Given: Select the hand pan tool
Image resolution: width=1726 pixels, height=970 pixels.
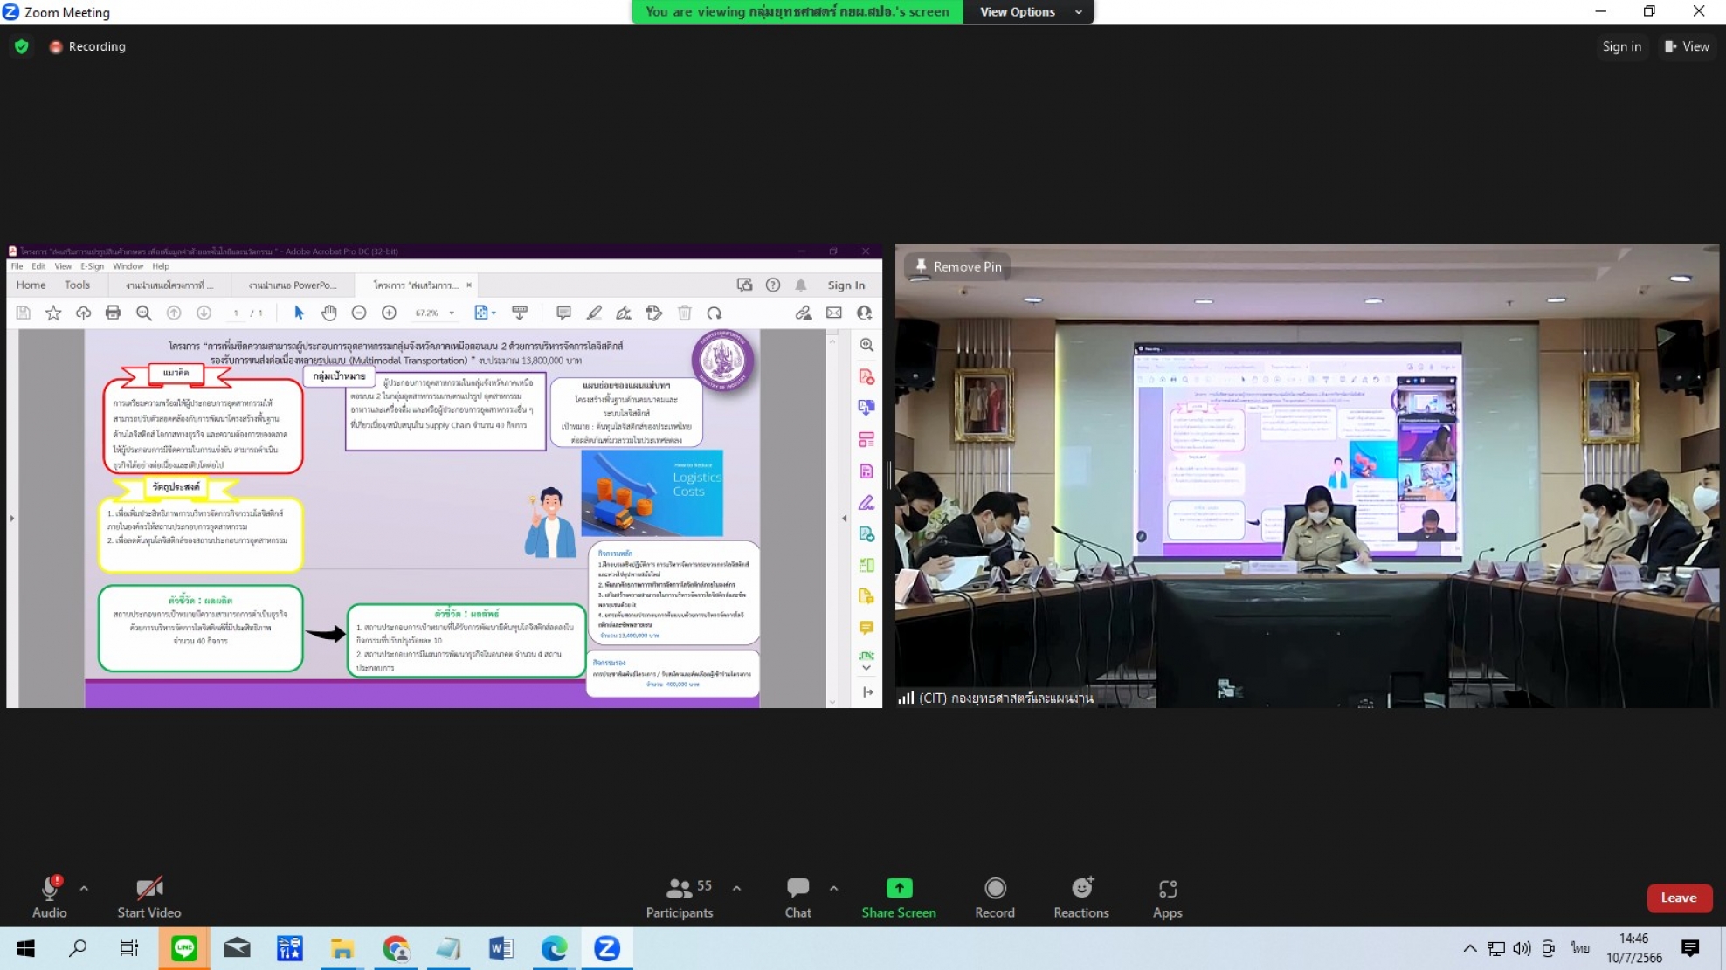Looking at the screenshot, I should point(328,313).
